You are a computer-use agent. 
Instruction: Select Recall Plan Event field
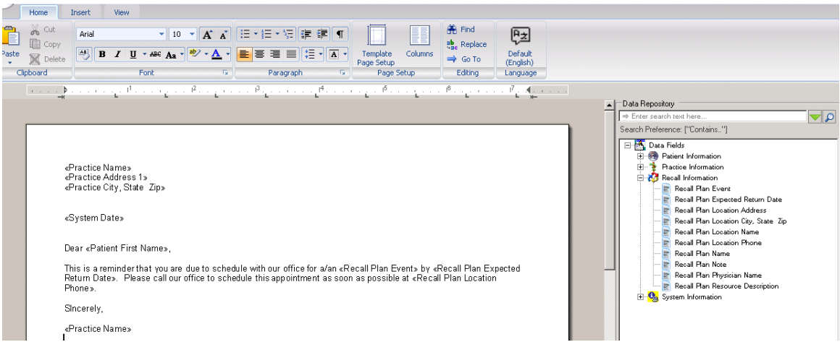click(x=702, y=189)
